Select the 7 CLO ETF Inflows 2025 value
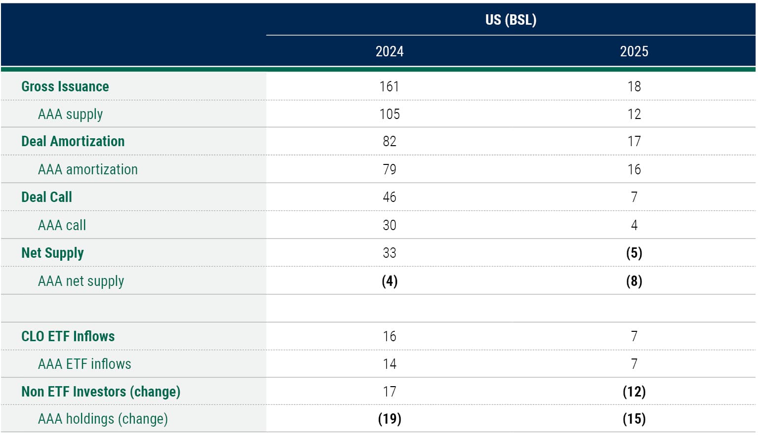Screen dimensions: 758x437 point(635,336)
